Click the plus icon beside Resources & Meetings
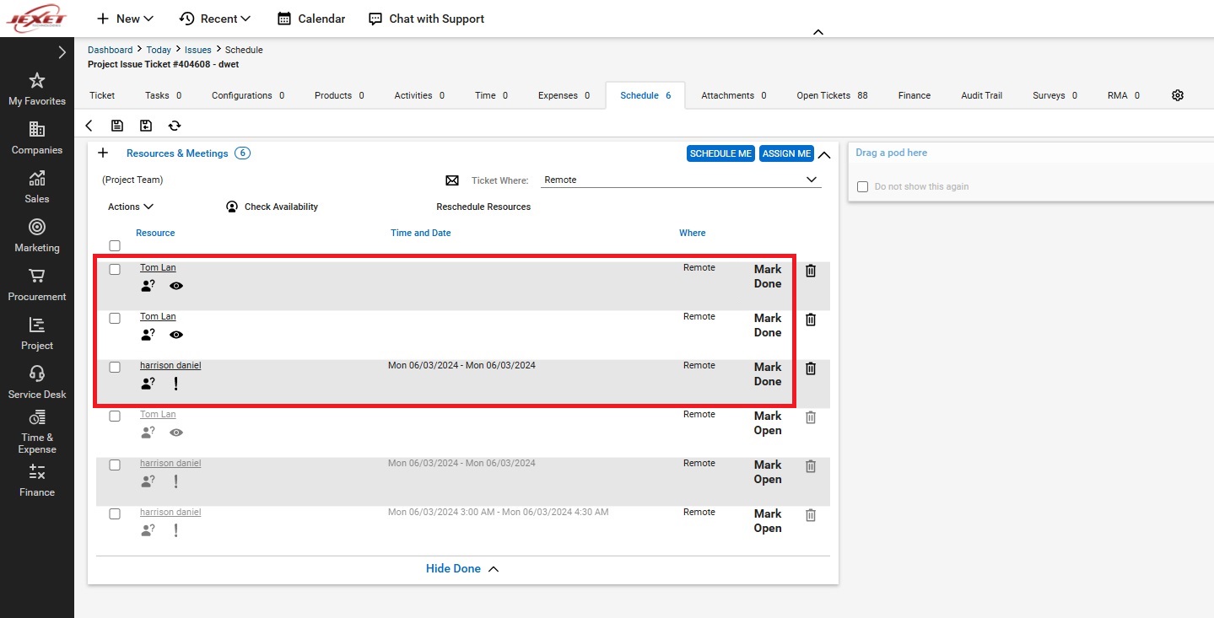The height and width of the screenshot is (618, 1214). (103, 153)
